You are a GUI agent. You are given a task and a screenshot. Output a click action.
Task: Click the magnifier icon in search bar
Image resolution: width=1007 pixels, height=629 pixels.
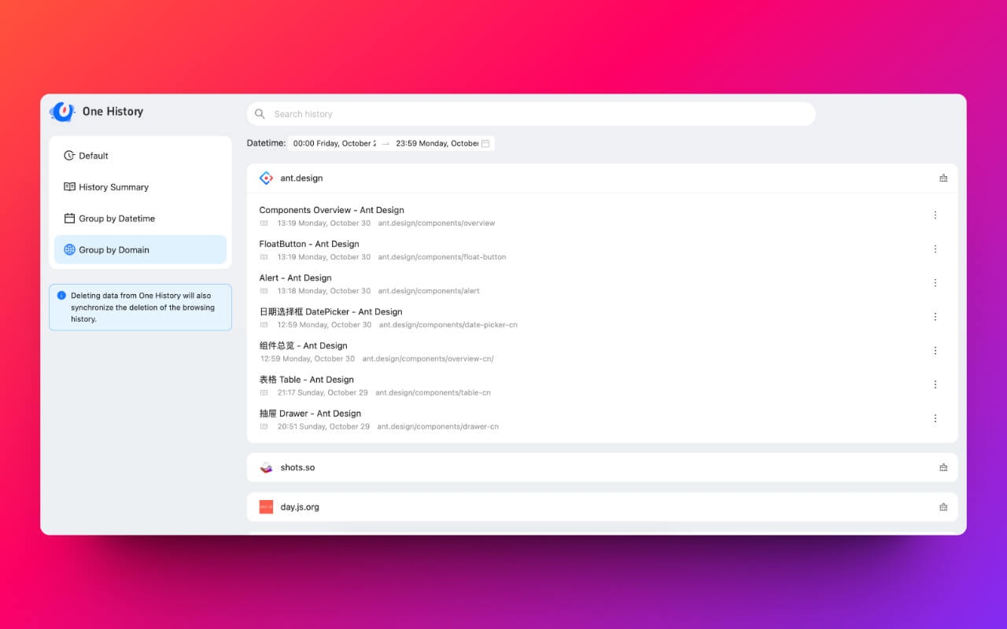tap(260, 114)
